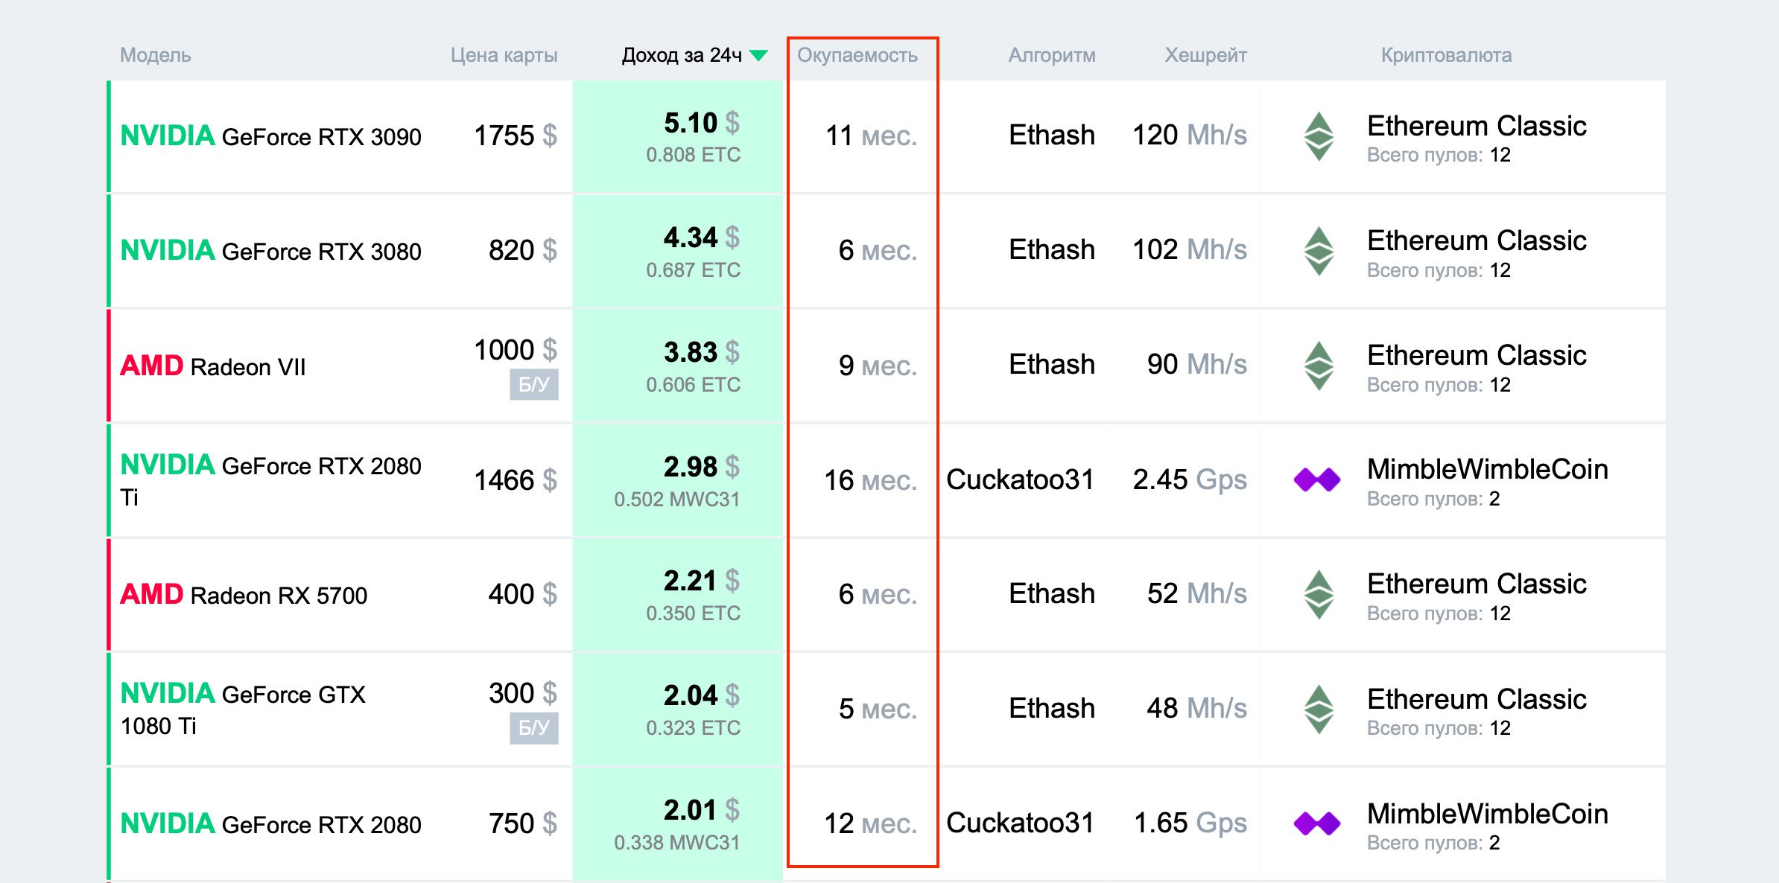Open Ethereum Classic link in RTX 3080 row
This screenshot has height=883, width=1779.
click(1476, 241)
